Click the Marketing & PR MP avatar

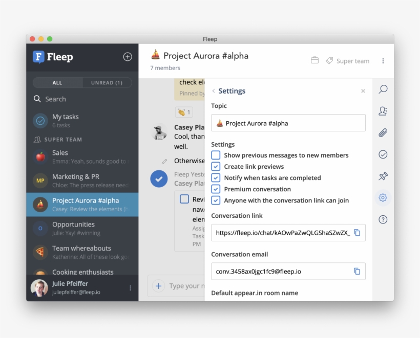(x=40, y=181)
